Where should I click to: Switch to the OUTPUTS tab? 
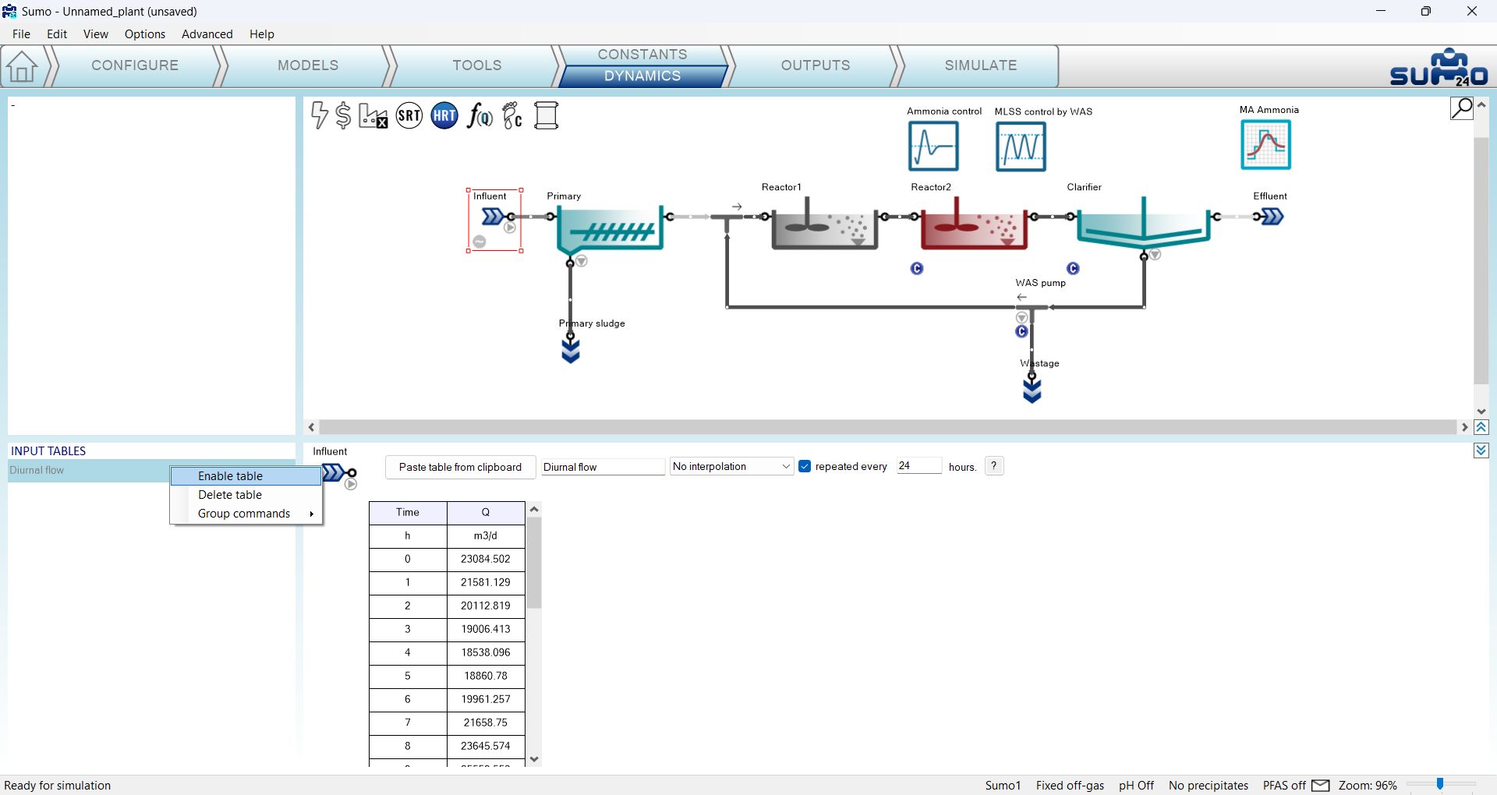816,65
